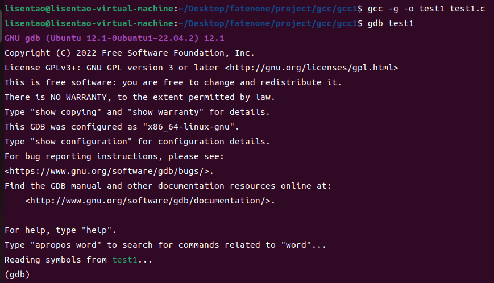Click the "Find the GDB manual" line
The height and width of the screenshot is (283, 494).
(x=168, y=186)
